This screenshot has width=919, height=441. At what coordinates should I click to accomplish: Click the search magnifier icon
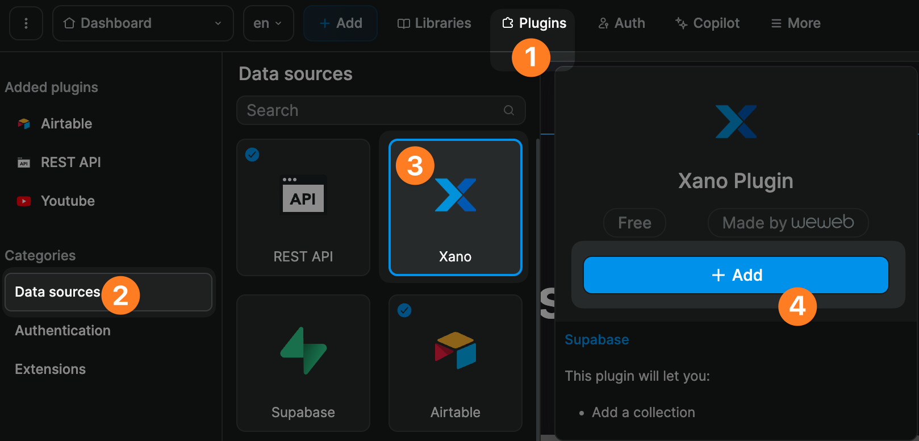pyautogui.click(x=509, y=110)
